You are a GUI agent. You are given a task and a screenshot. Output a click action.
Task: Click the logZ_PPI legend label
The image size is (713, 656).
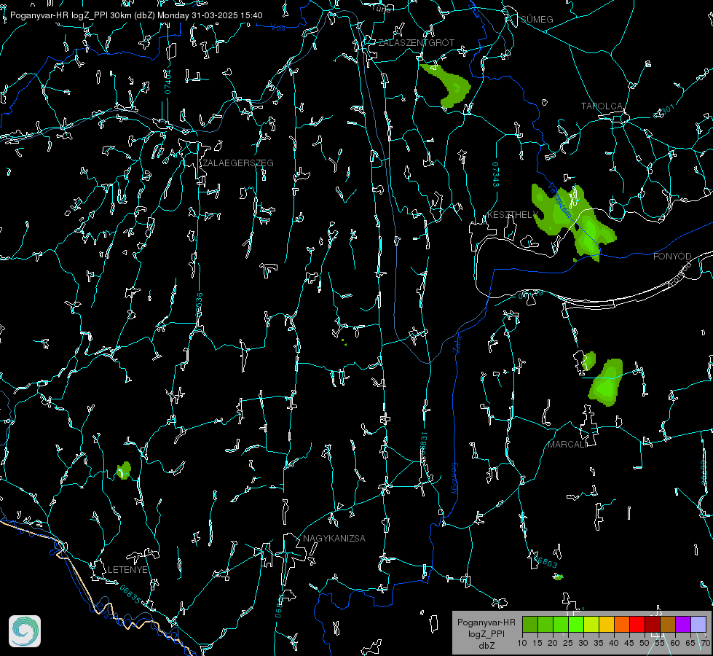pyautogui.click(x=486, y=634)
